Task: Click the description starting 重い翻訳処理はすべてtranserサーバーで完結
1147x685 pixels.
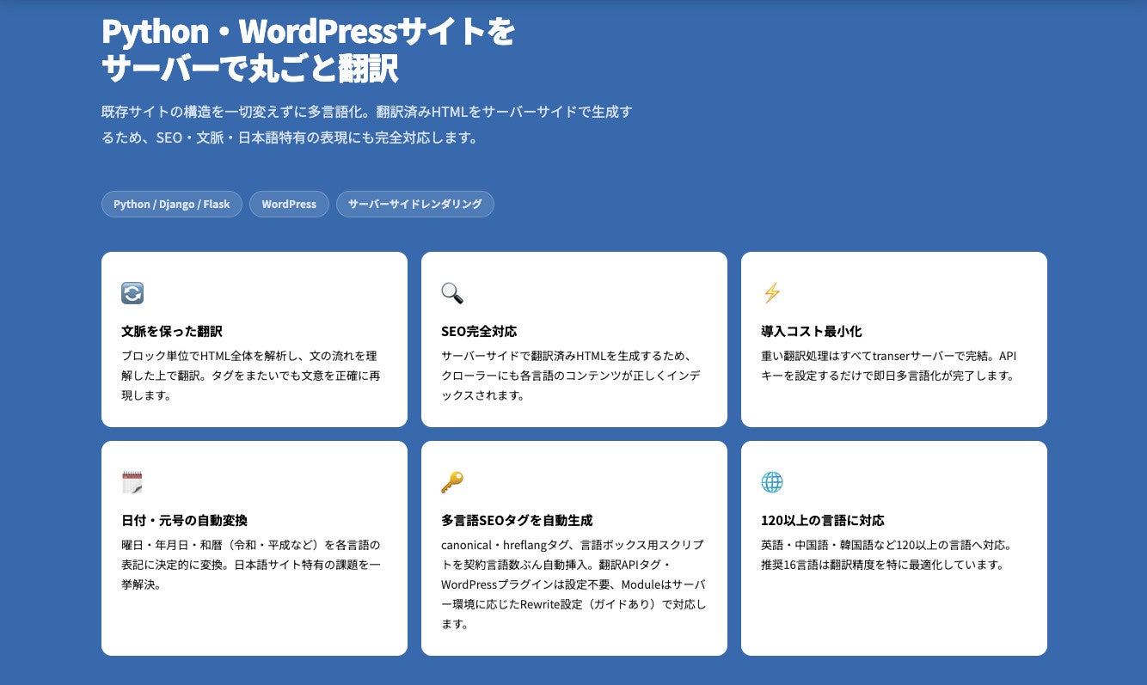Action: [890, 365]
